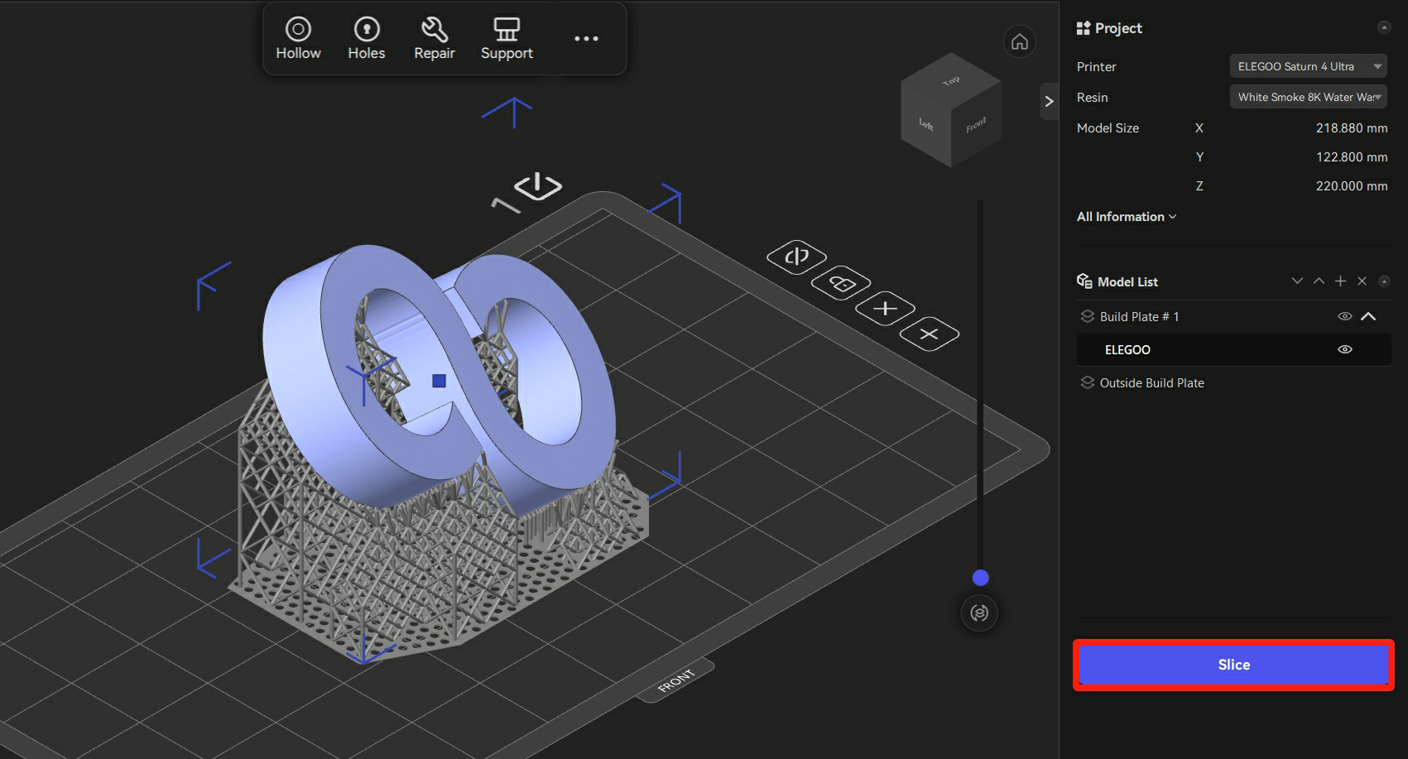This screenshot has width=1408, height=759.
Task: Open the Holes tool
Action: pos(366,39)
